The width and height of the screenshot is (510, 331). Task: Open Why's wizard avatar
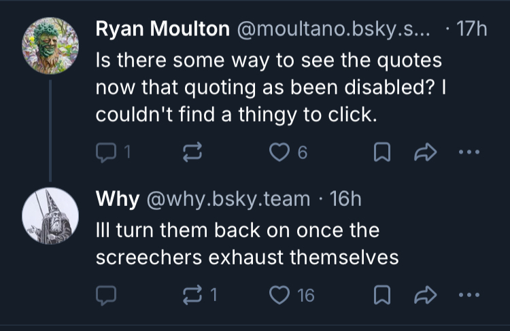point(51,216)
